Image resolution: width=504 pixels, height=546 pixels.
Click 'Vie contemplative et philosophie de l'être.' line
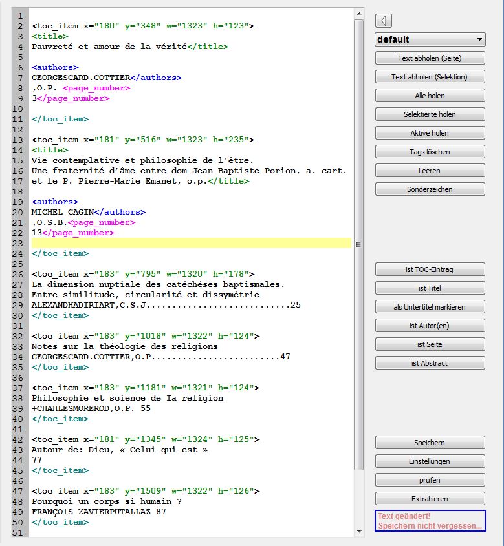(142, 160)
